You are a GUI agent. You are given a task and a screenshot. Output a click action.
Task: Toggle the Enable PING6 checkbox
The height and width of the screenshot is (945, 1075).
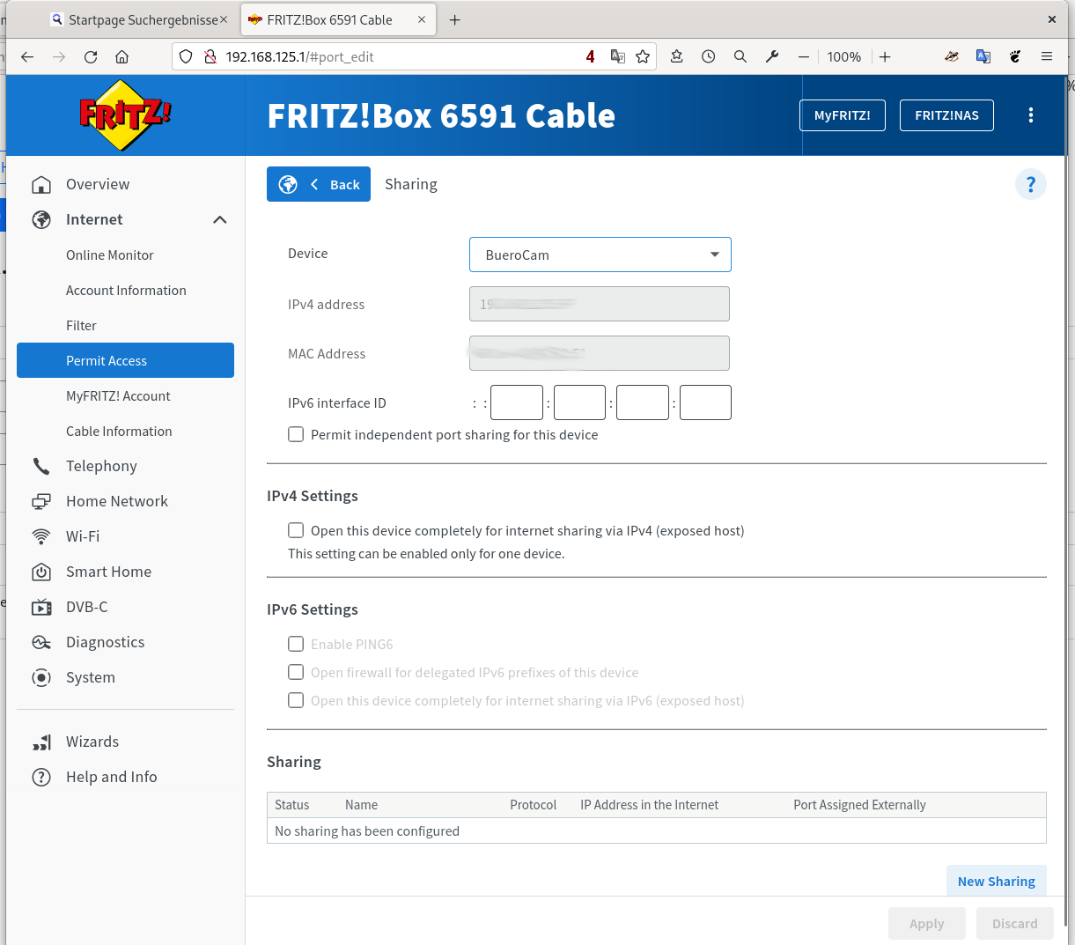click(x=296, y=644)
